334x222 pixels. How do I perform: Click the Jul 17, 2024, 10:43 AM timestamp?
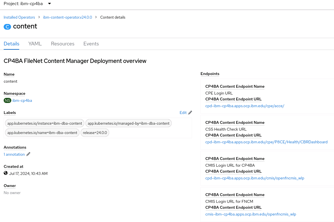click(x=28, y=173)
